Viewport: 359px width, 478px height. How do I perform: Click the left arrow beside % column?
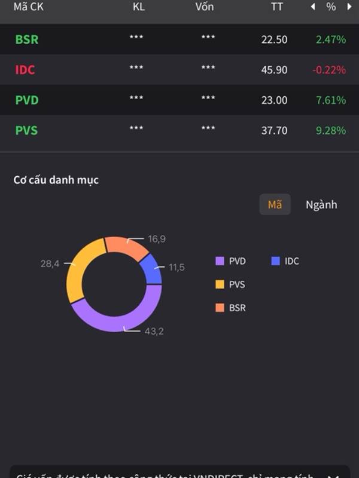[313, 7]
